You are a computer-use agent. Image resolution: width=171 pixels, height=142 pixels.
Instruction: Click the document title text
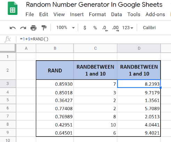(x=94, y=5)
